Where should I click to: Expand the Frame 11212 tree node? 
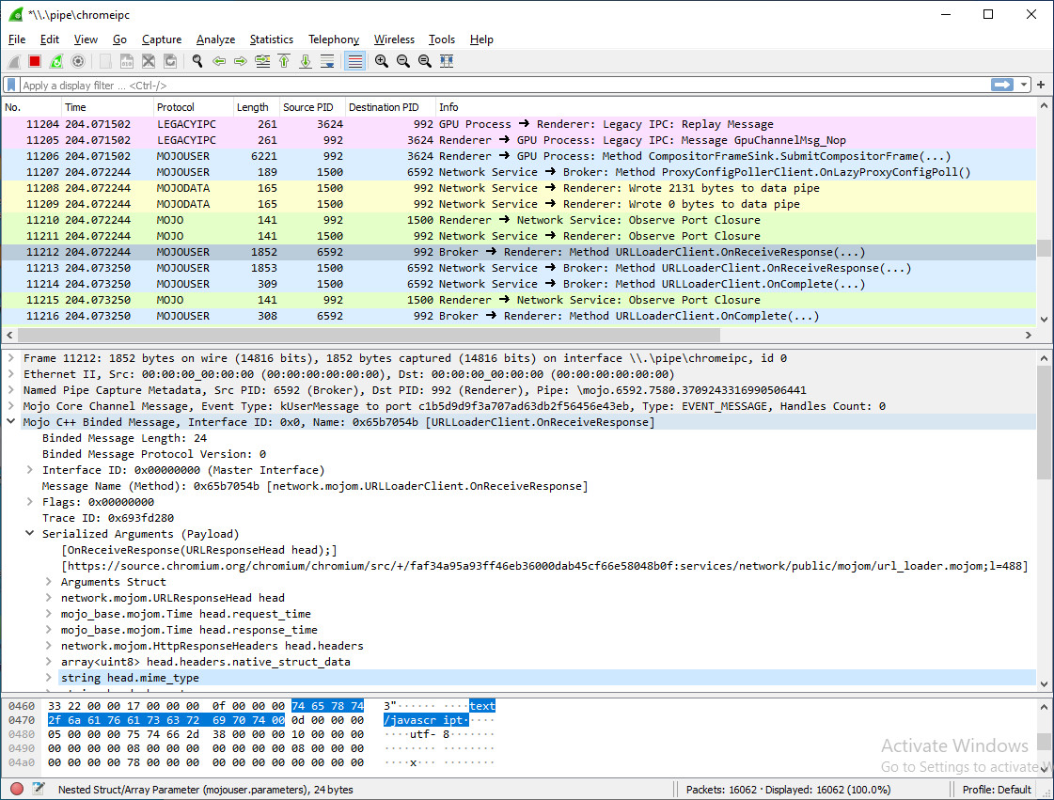10,358
